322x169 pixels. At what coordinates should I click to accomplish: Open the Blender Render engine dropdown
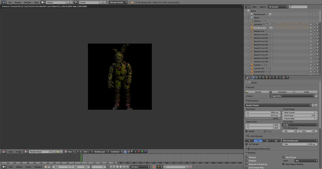pyautogui.click(x=118, y=2)
